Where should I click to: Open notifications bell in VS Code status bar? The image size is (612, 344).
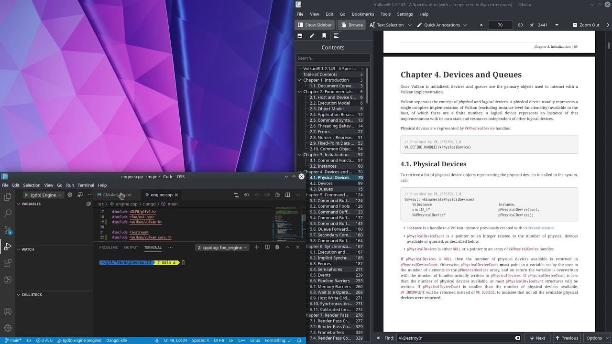point(299,340)
